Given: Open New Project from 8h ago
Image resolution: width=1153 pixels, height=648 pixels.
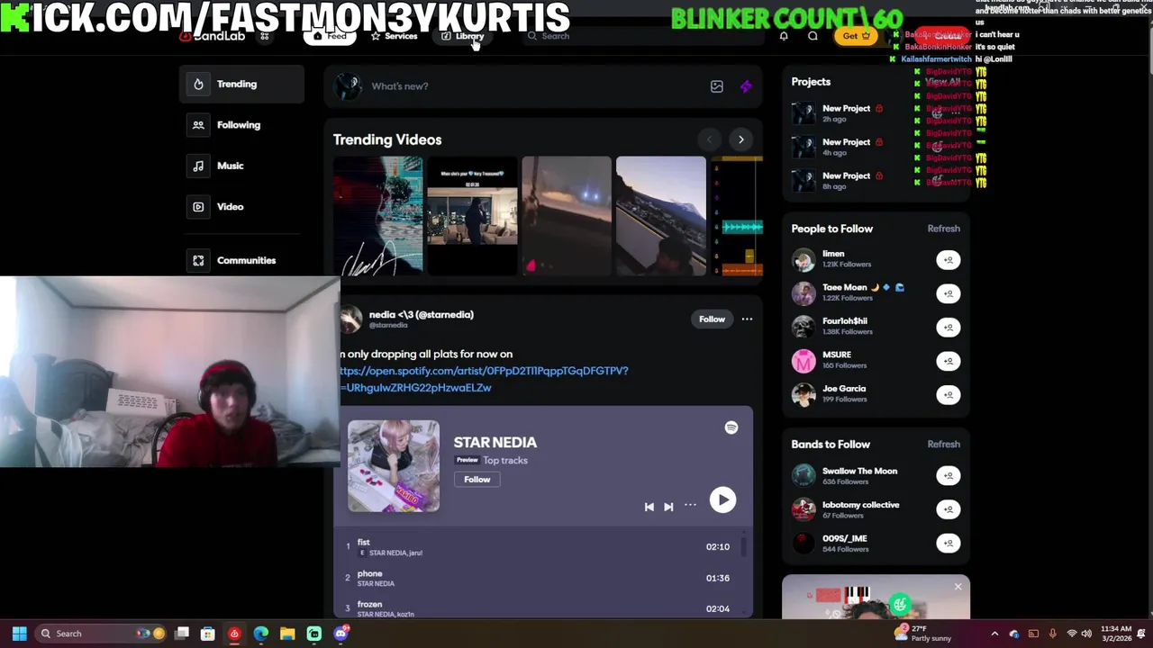Looking at the screenshot, I should tap(847, 180).
